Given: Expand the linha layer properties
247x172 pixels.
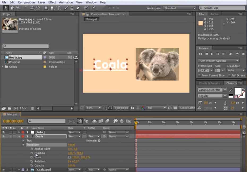Looking at the screenshot, I should pos(19,132).
